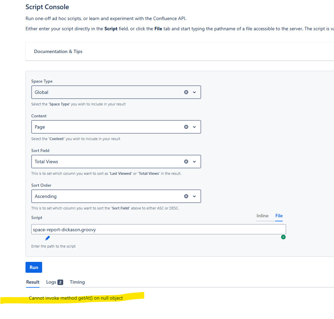This screenshot has width=334, height=319.
Task: Click the Space Type help text line
Action: tap(78, 104)
